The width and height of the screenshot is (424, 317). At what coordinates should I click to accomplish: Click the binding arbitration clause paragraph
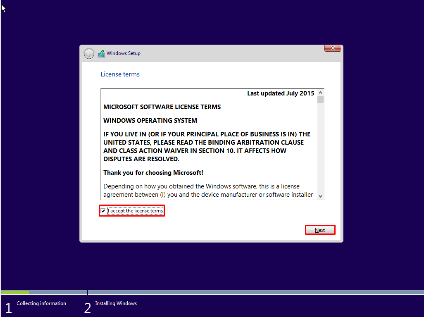[207, 147]
